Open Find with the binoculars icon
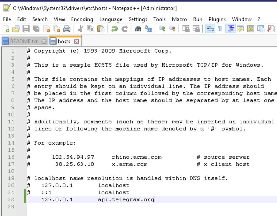Screen dimensions: 277x216 [138, 29]
